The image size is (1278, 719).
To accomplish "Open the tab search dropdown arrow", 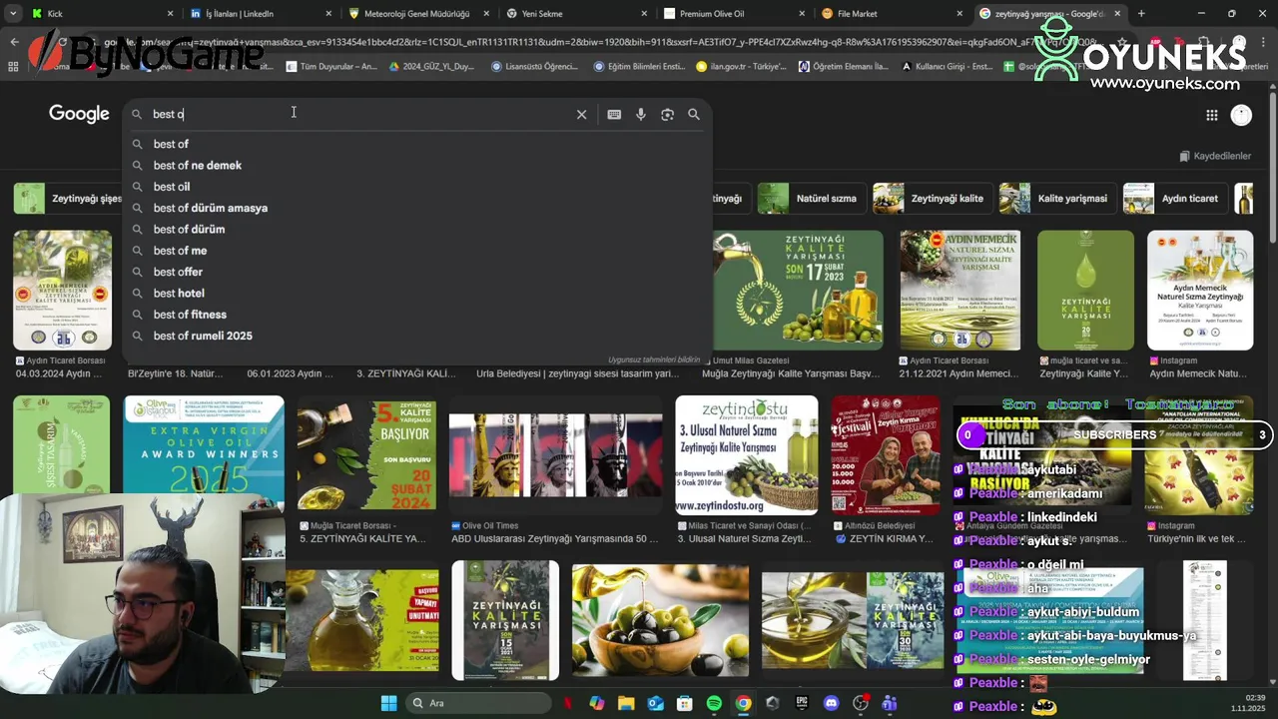I will (x=13, y=14).
